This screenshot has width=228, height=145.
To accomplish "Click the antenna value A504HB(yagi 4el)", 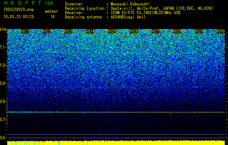I will coord(128,17).
